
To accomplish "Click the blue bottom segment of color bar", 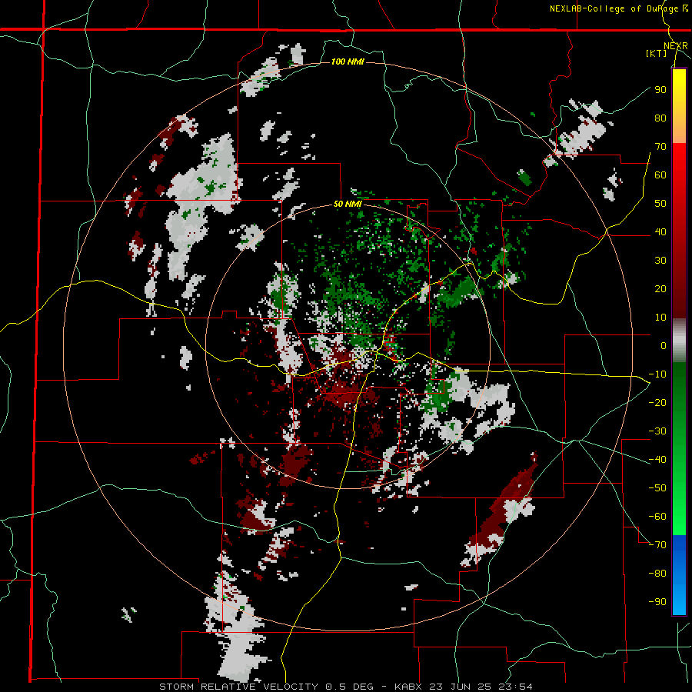I will tap(679, 574).
